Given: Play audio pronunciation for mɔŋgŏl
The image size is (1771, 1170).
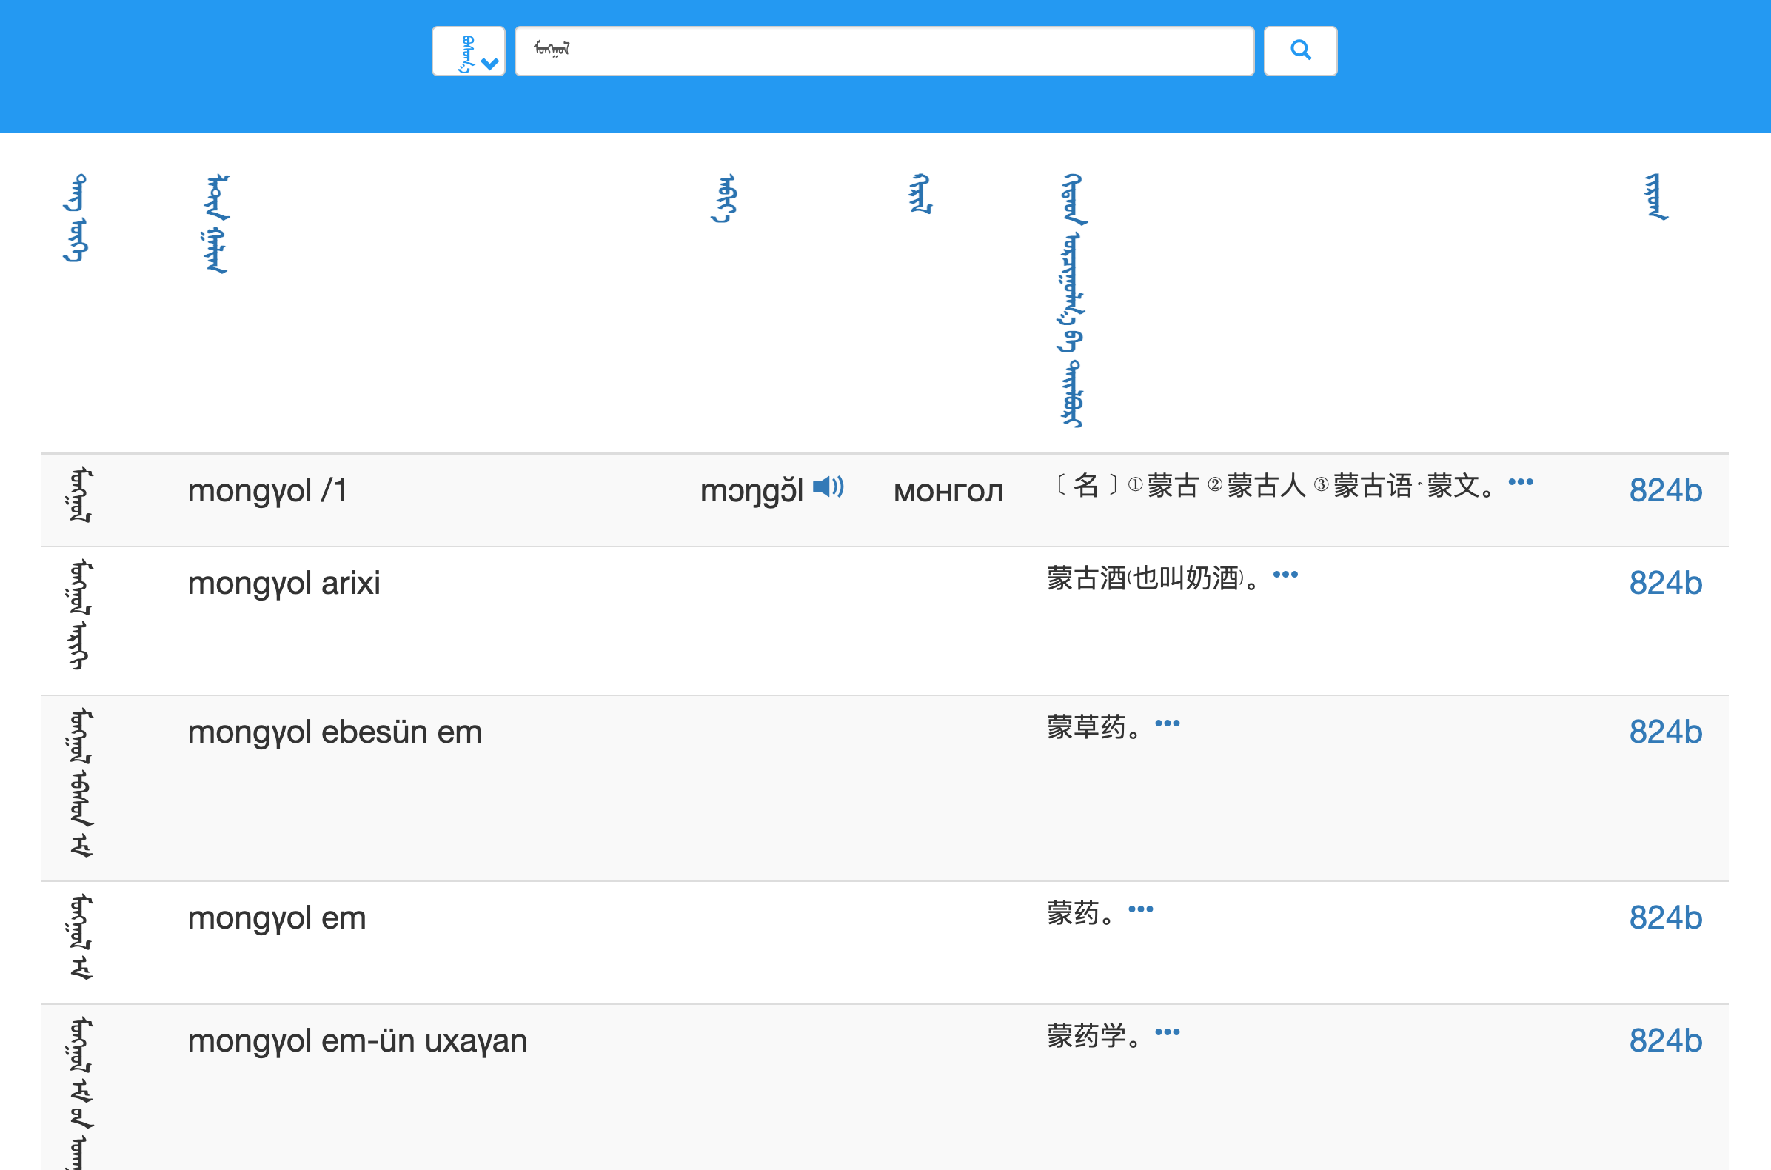Looking at the screenshot, I should [828, 487].
